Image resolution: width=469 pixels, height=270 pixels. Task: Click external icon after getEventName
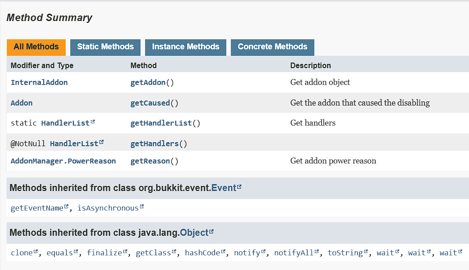pyautogui.click(x=67, y=207)
